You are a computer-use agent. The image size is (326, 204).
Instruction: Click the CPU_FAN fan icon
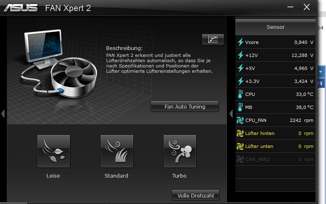[240, 120]
